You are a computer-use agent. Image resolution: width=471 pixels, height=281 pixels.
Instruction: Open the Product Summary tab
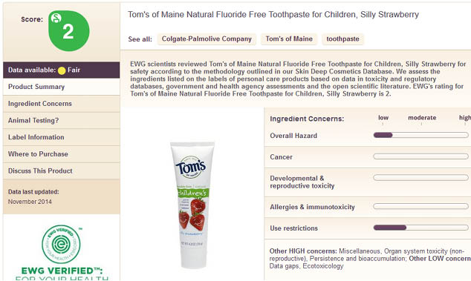(x=61, y=87)
